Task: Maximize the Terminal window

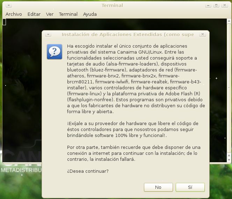Action: point(216,6)
